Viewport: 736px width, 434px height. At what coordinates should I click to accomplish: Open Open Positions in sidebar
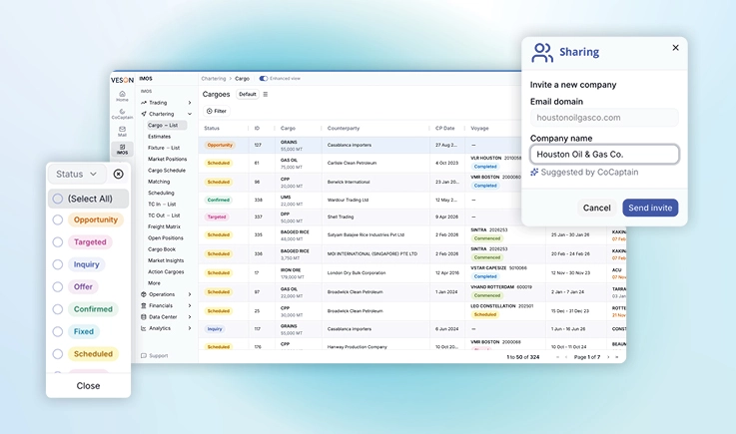pyautogui.click(x=165, y=237)
